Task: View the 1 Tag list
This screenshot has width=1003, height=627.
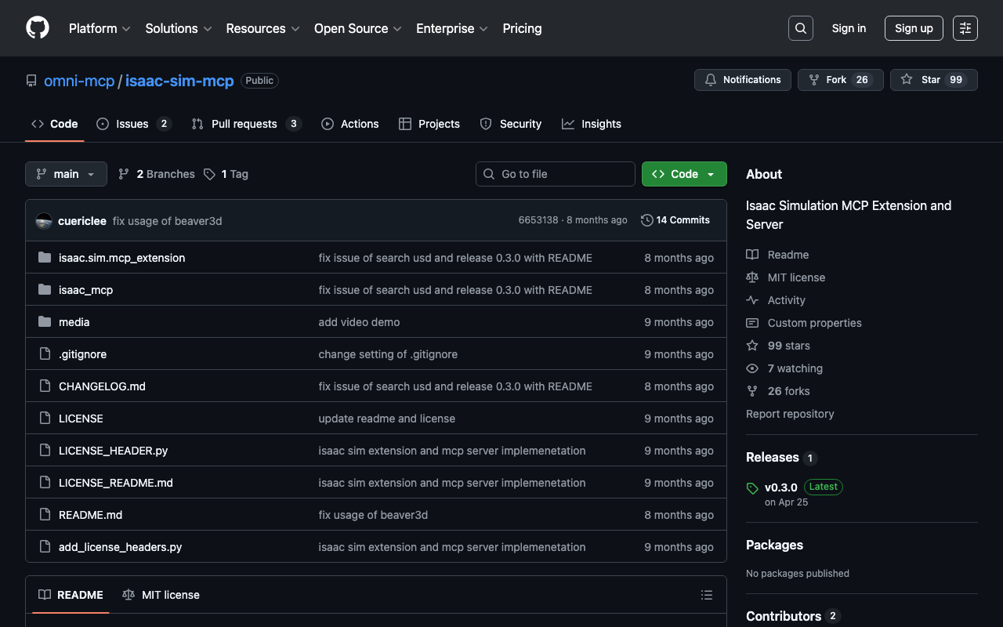Action: (226, 174)
